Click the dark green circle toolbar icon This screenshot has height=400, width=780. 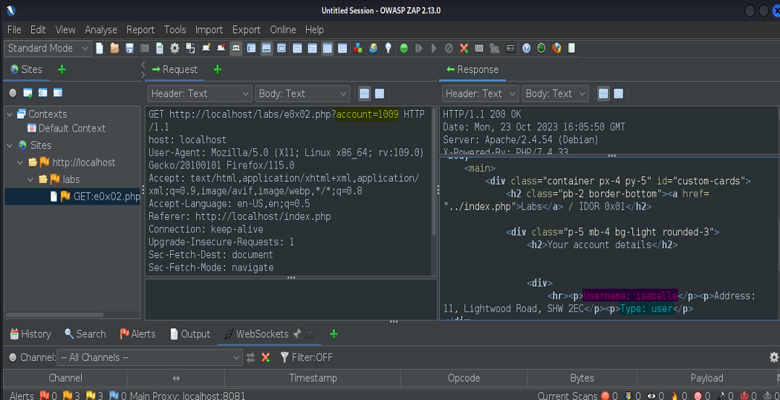pos(541,48)
